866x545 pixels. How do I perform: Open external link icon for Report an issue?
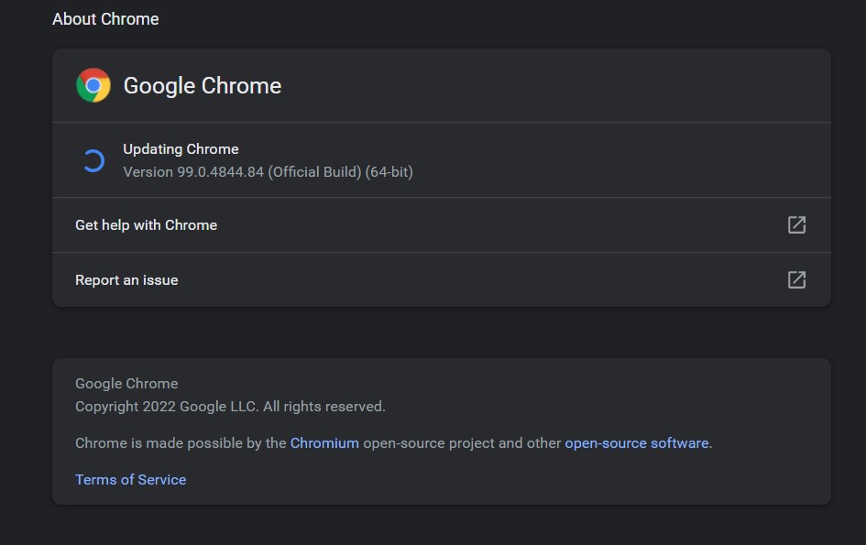796,279
